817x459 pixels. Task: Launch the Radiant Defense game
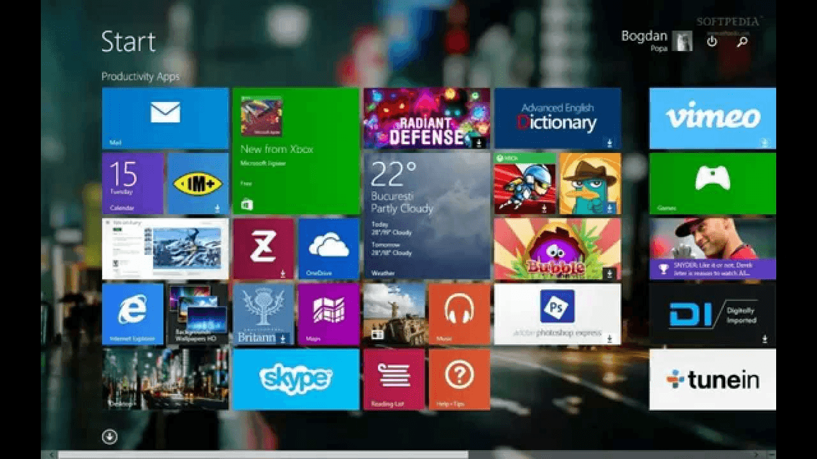pos(425,118)
